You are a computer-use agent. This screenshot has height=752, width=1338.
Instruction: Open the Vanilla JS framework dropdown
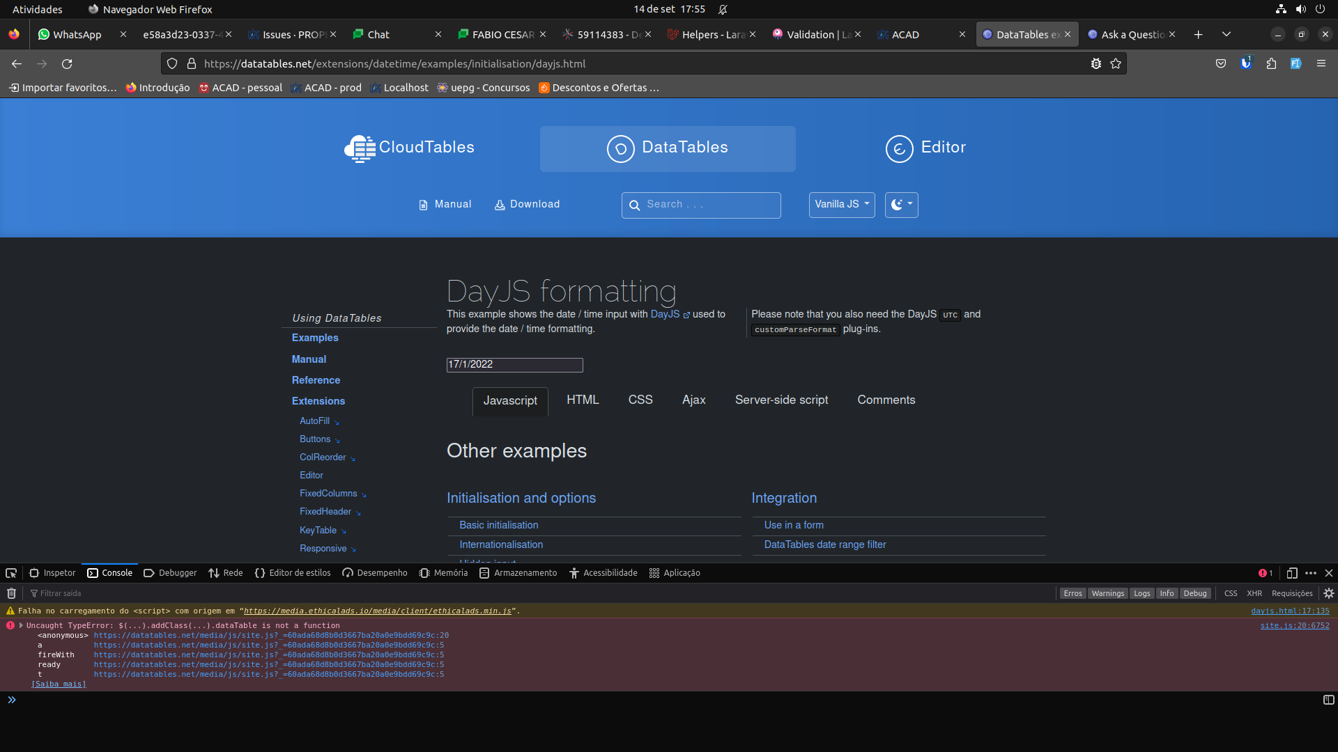click(x=841, y=205)
